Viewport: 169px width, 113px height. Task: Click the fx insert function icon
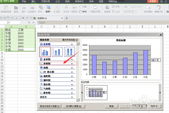click(34, 22)
